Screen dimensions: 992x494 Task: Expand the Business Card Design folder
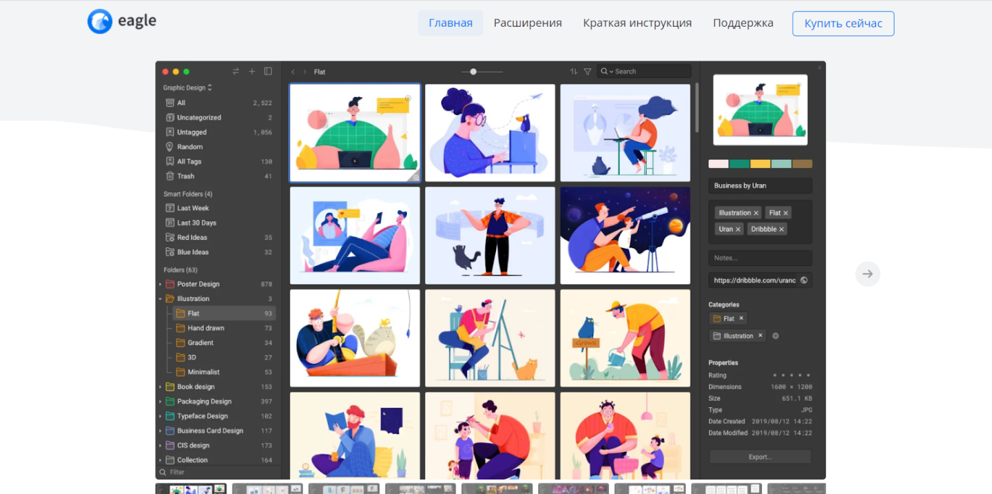[161, 431]
